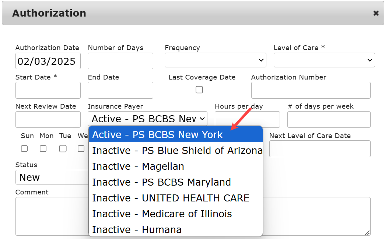Enable the Mon day checkbox
385x239 pixels.
pyautogui.click(x=43, y=149)
